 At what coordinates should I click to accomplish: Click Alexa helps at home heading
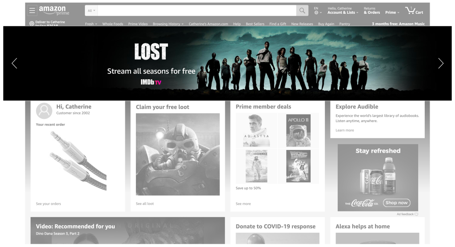[363, 227]
